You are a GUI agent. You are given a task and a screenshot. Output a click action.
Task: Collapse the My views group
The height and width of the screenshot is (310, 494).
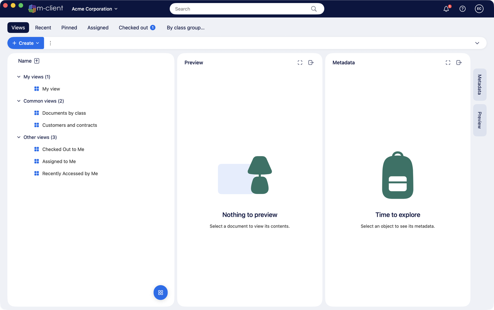[x=19, y=77]
